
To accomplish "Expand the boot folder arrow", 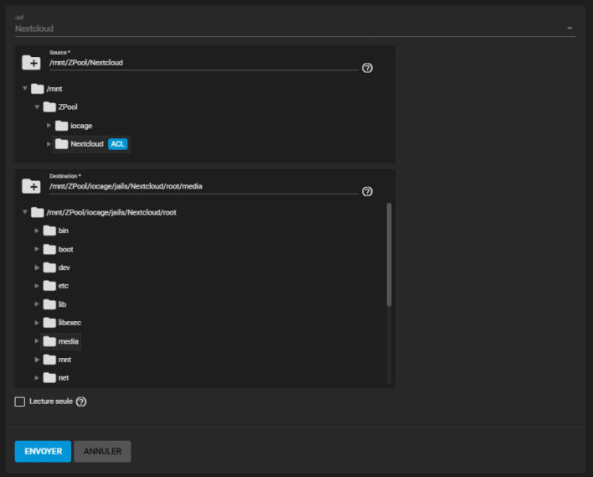I will pyautogui.click(x=37, y=249).
